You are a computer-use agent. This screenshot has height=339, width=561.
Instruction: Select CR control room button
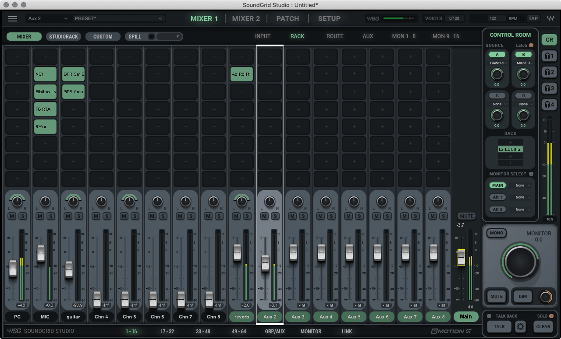click(x=550, y=40)
